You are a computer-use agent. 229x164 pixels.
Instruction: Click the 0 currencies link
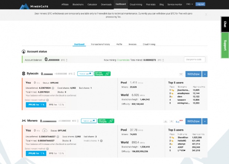123,60
